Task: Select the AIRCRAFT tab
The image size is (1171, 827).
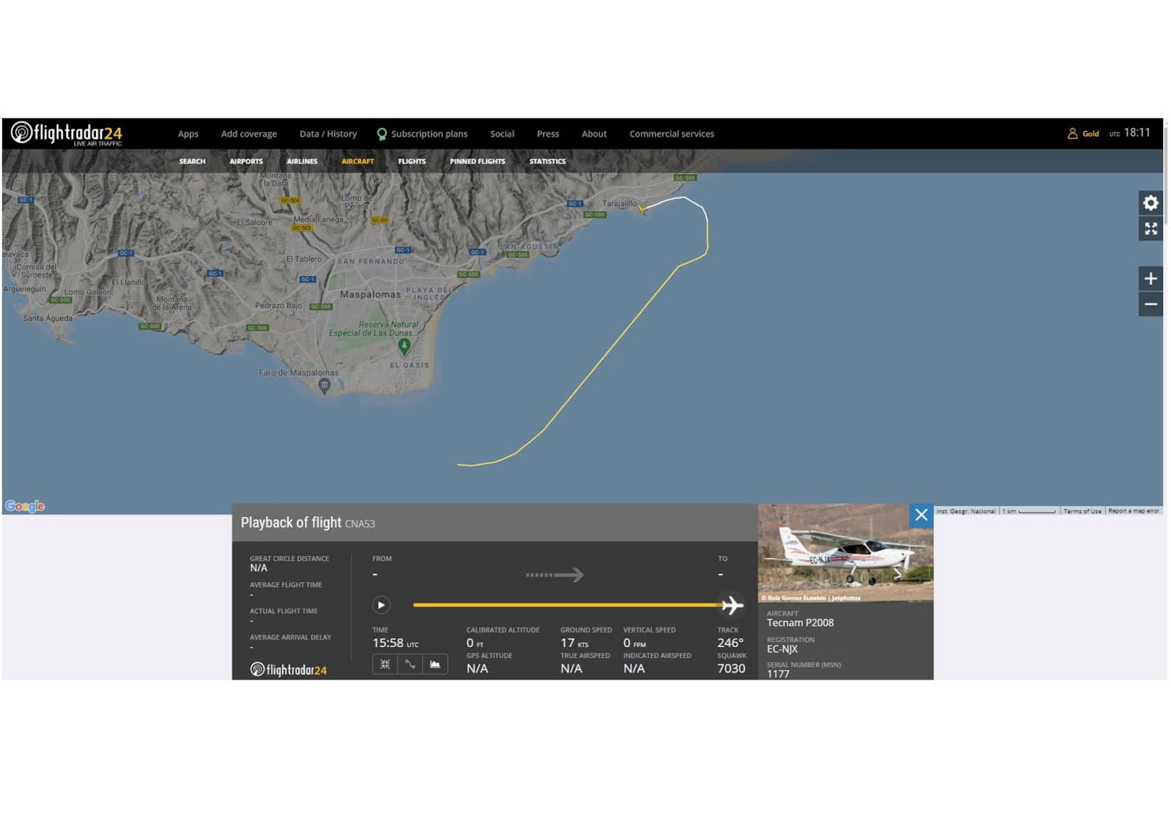Action: (358, 161)
